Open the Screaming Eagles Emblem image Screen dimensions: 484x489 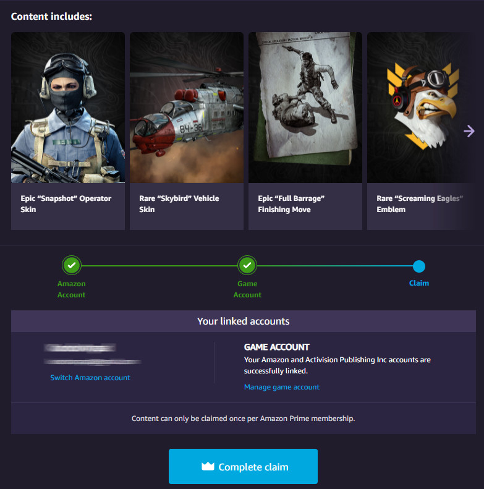point(422,108)
